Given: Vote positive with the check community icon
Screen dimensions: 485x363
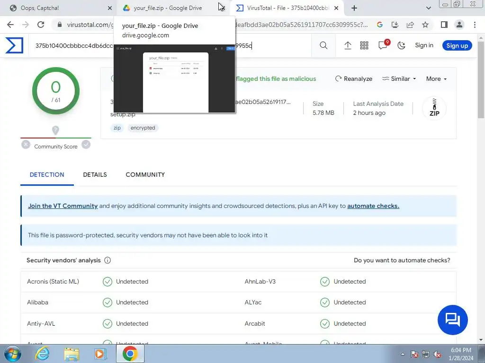Looking at the screenshot, I should (86, 145).
